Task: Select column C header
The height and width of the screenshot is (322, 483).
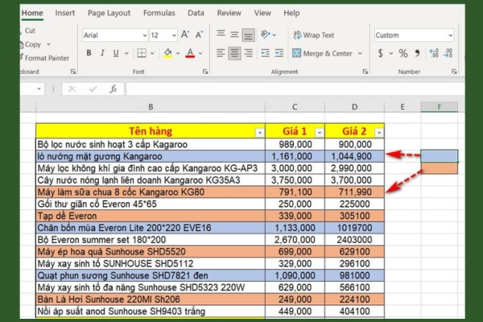Action: click(x=295, y=107)
